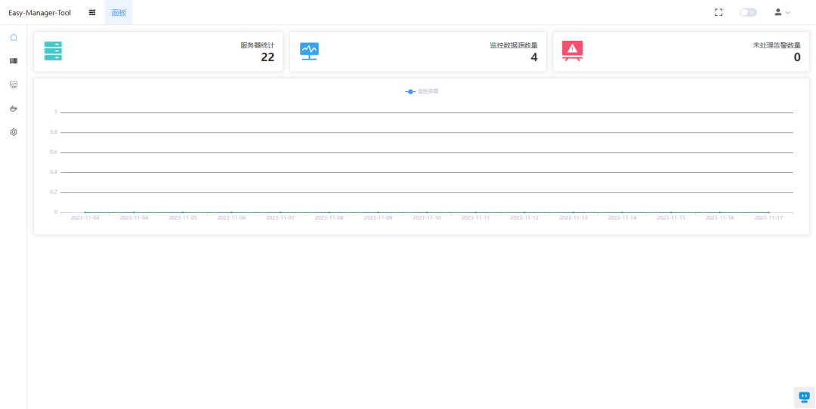The width and height of the screenshot is (816, 409).
Task: Click the 服务器统计 count 22
Action: pyautogui.click(x=267, y=57)
